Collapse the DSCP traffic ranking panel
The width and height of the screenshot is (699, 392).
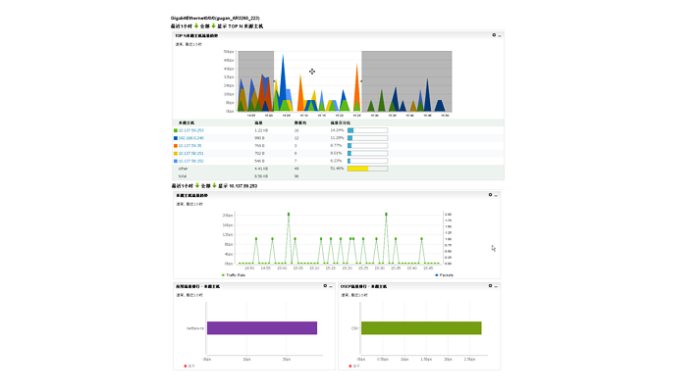497,286
